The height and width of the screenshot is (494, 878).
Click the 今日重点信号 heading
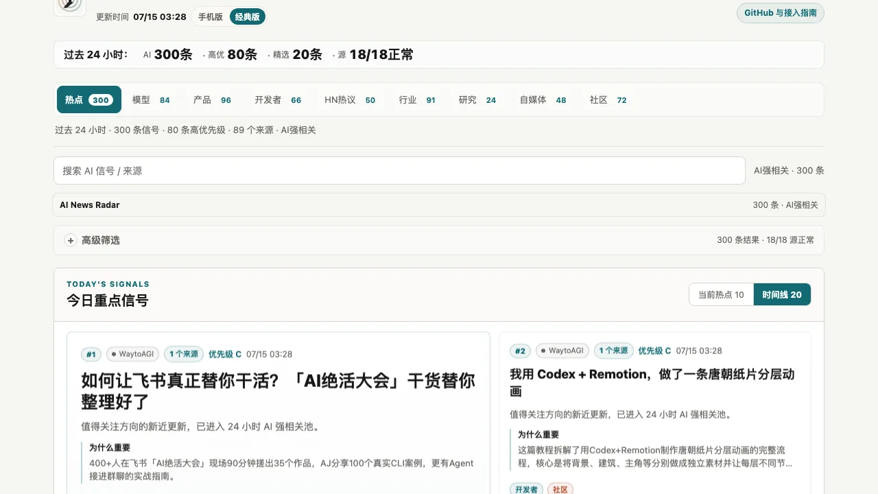tap(108, 301)
